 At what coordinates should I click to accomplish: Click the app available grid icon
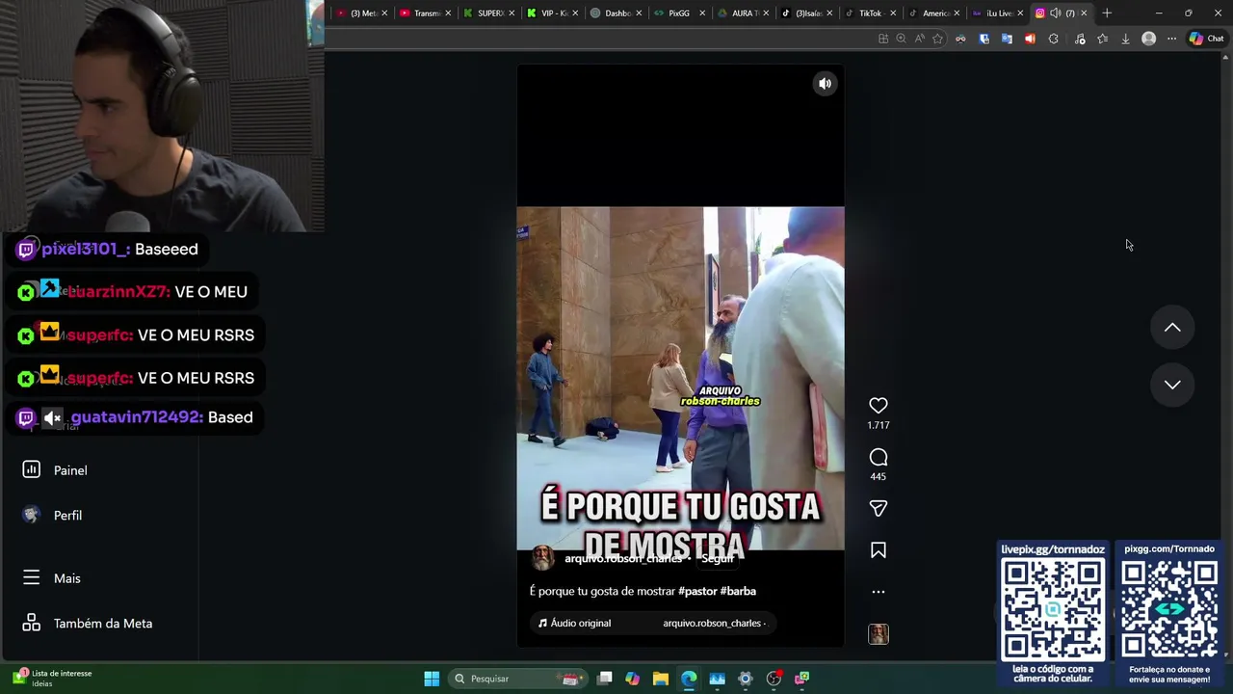pos(882,39)
